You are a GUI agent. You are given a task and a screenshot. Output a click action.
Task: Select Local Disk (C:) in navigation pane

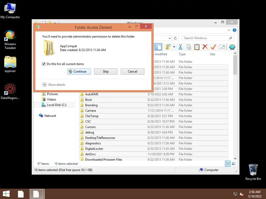(x=54, y=105)
